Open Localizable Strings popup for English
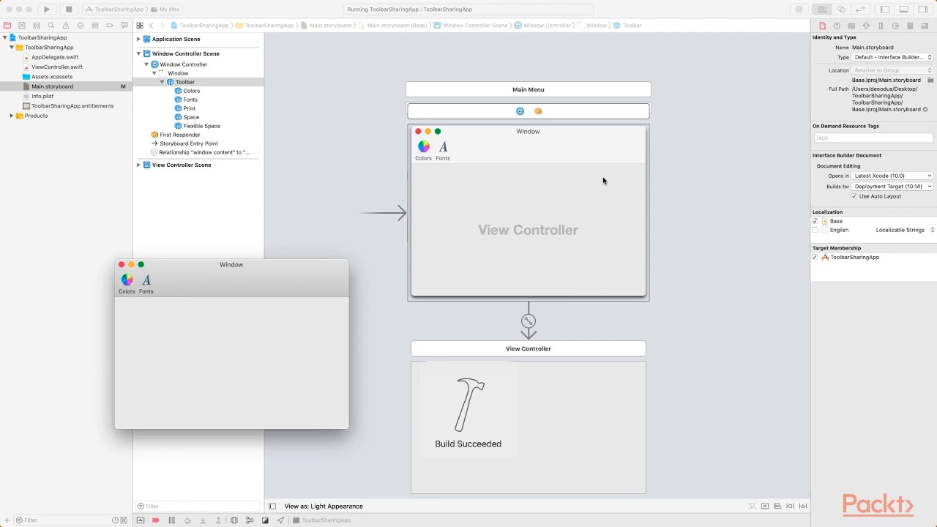The width and height of the screenshot is (937, 527). [905, 230]
